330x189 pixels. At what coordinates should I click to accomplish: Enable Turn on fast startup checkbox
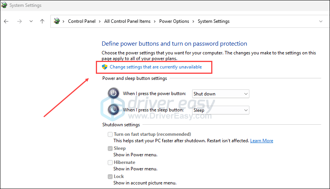click(110, 134)
